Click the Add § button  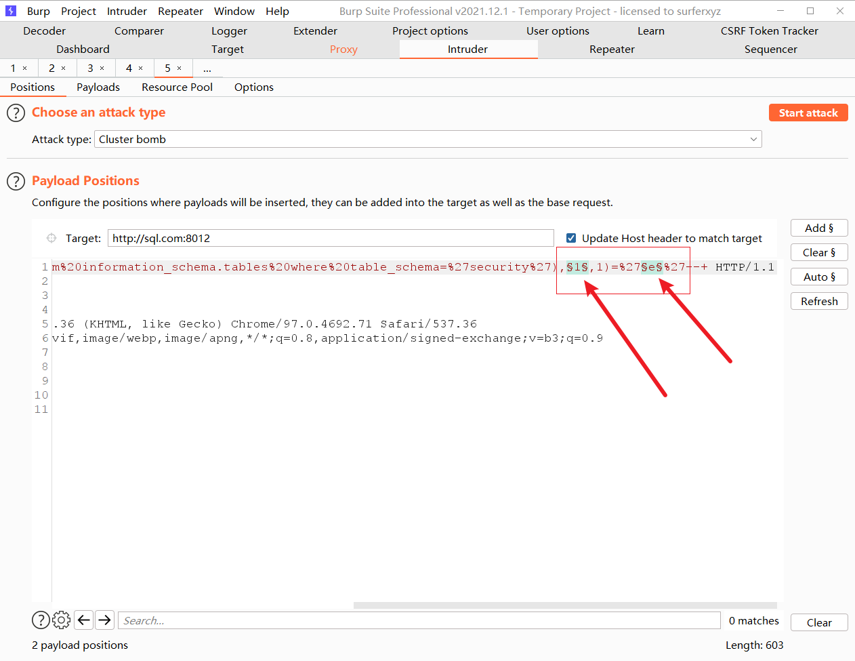click(x=819, y=228)
